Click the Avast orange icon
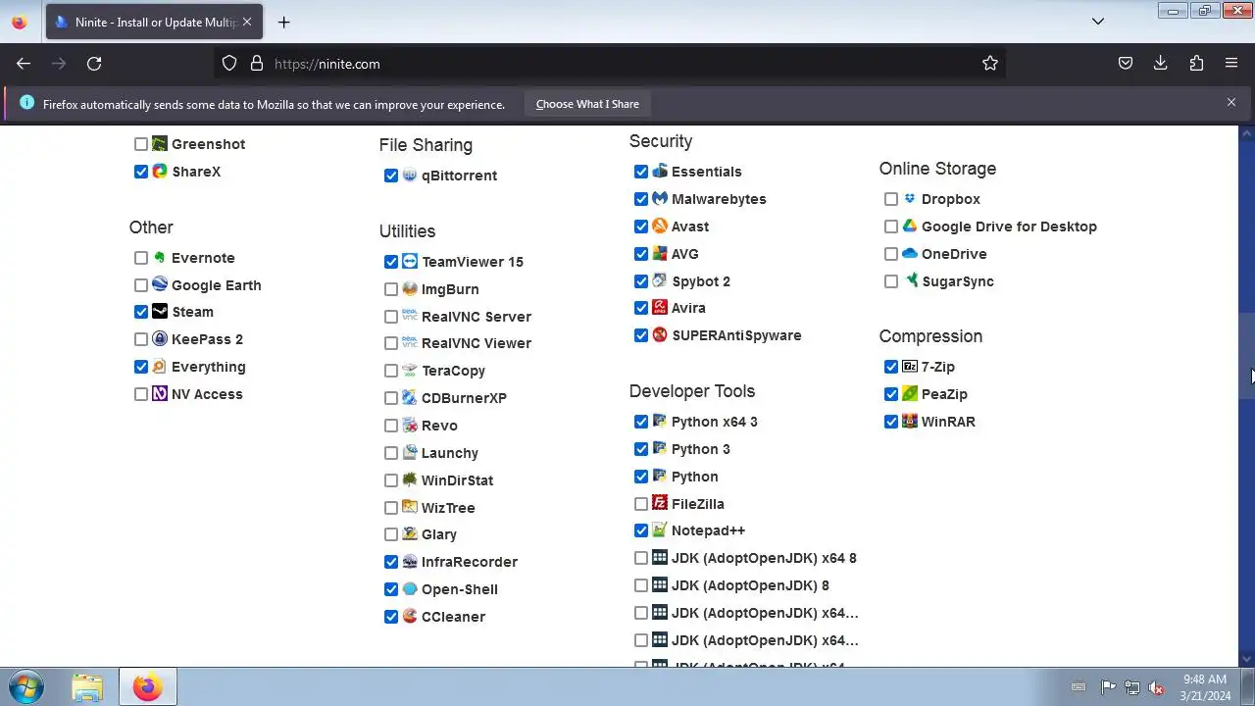1255x706 pixels. 660,227
